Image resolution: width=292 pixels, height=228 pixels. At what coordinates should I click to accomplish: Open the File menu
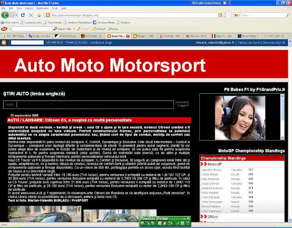pos(3,8)
